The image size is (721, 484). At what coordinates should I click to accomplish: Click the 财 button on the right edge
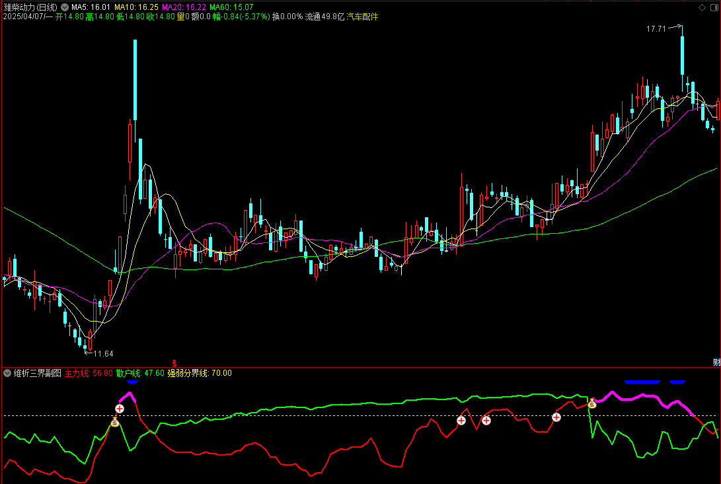click(717, 363)
